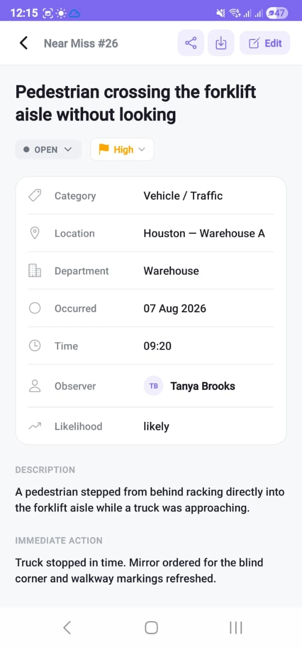Edit the near miss report
This screenshot has width=302, height=648.
tap(265, 43)
